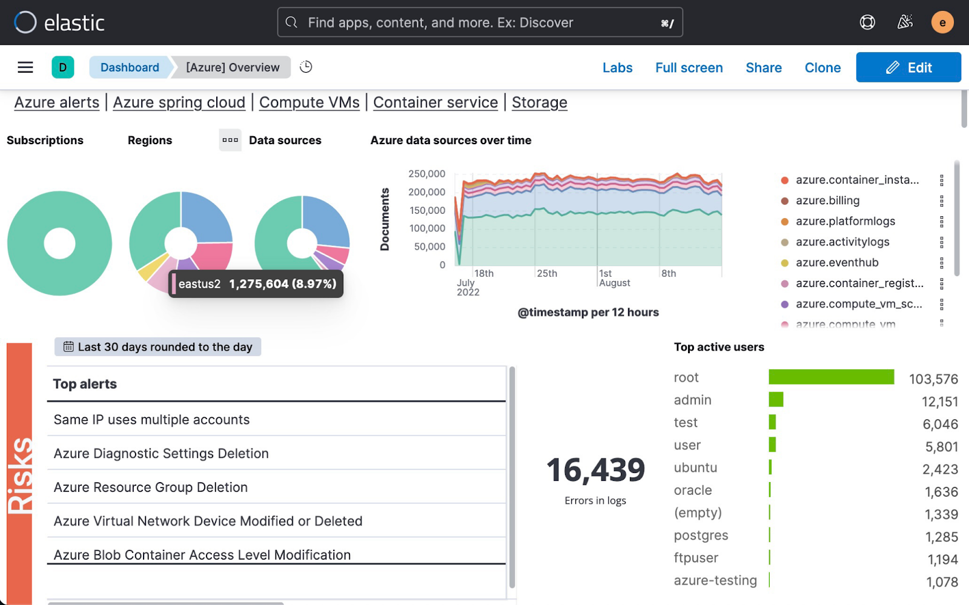Click the admin user row label
The width and height of the screenshot is (969, 605).
[692, 400]
